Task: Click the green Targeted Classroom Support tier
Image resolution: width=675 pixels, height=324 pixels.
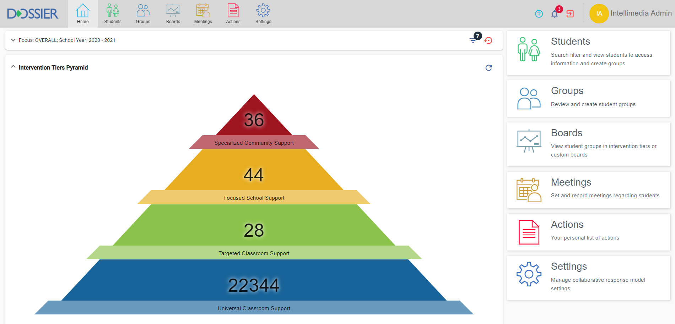Action: tap(254, 230)
